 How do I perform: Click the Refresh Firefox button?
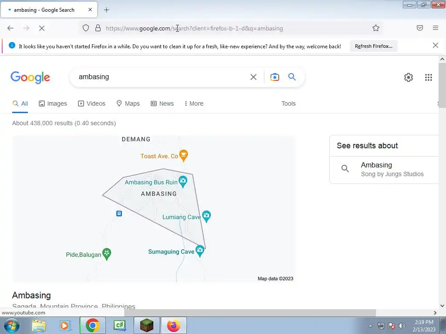373,46
